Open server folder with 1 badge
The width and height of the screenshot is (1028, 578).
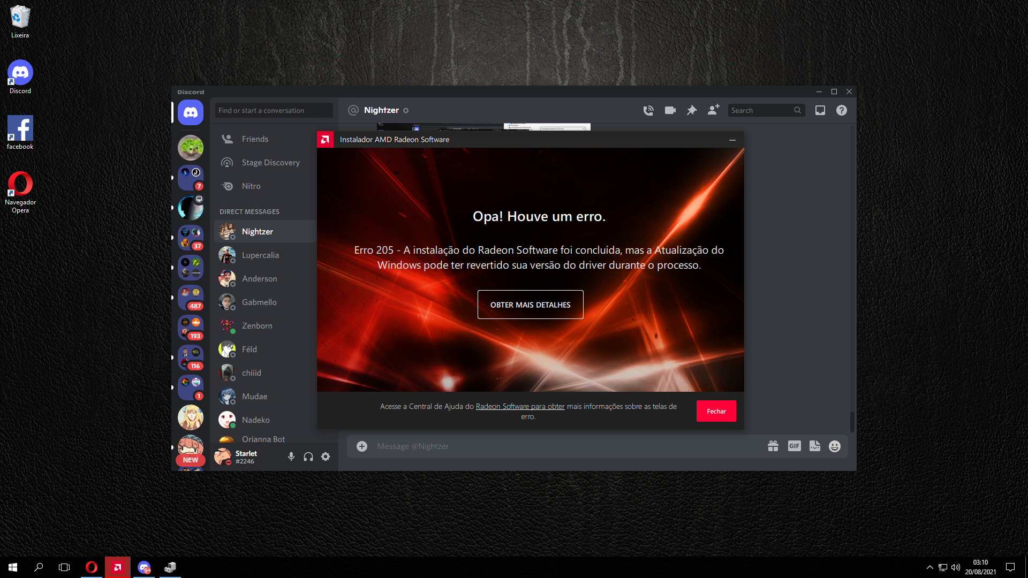pyautogui.click(x=191, y=387)
